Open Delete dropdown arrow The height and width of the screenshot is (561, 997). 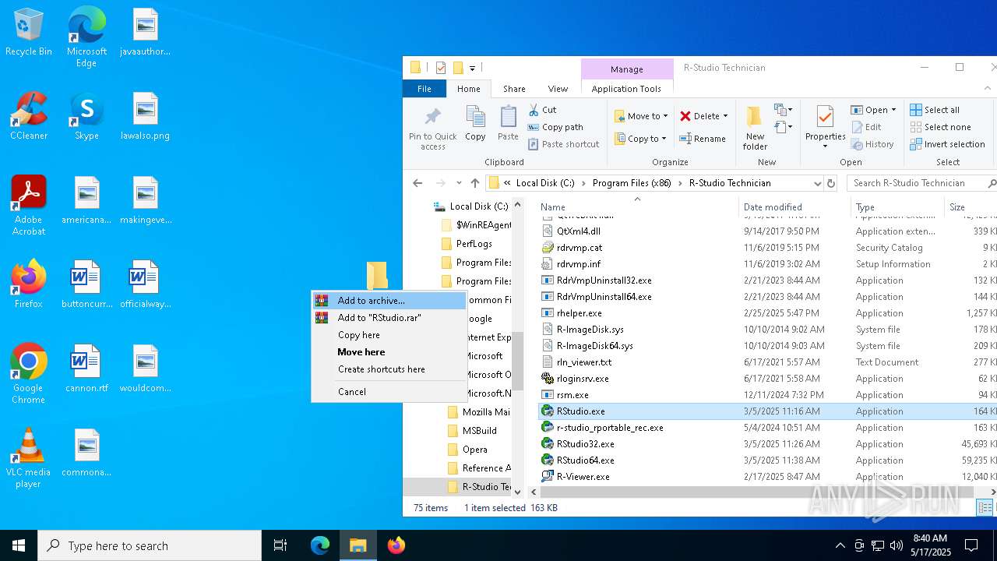pos(725,116)
